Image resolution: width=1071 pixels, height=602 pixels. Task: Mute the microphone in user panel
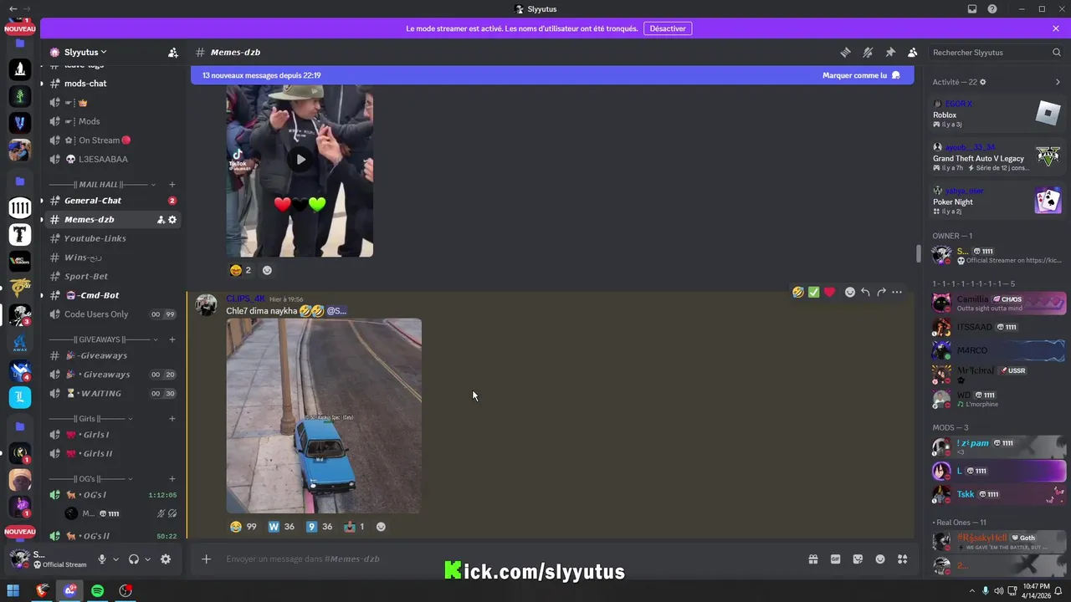click(102, 559)
